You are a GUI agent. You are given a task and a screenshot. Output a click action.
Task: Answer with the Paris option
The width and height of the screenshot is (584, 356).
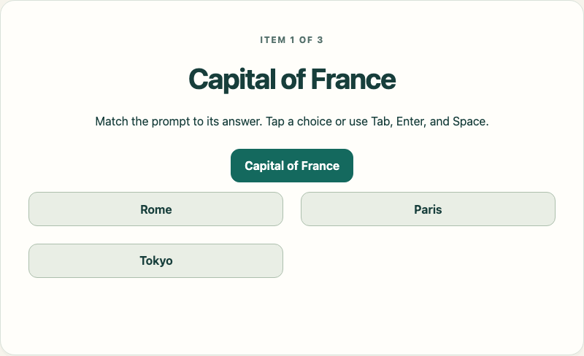coord(428,209)
